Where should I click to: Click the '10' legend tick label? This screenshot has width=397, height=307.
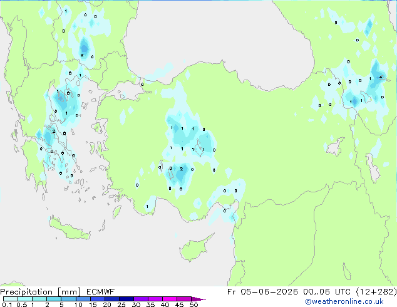click(x=78, y=304)
